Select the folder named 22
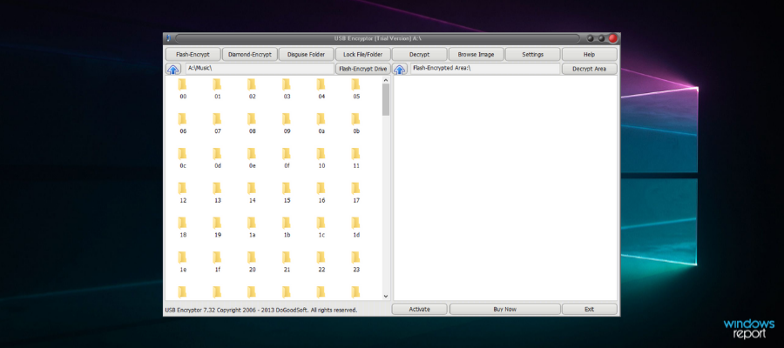 click(321, 262)
